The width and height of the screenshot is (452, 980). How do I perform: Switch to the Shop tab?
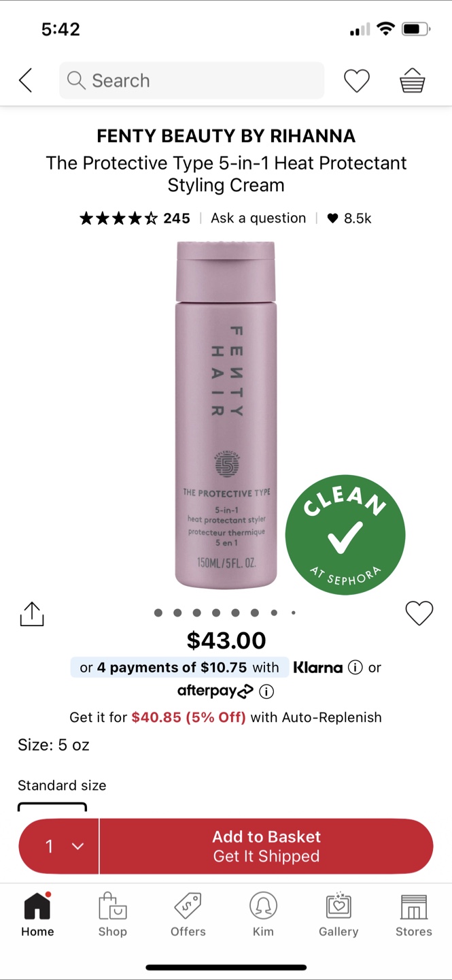click(x=112, y=916)
